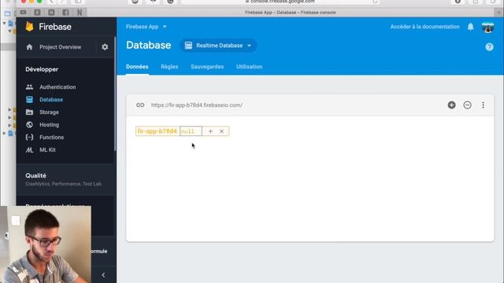This screenshot has width=504, height=283.
Task: Open Storage in the sidebar
Action: [49, 112]
